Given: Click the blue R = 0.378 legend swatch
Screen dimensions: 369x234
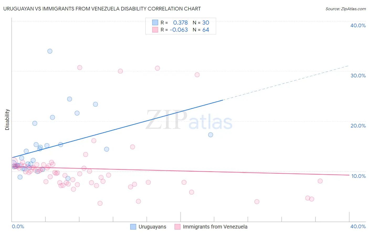Looking at the screenshot, I should point(155,23).
